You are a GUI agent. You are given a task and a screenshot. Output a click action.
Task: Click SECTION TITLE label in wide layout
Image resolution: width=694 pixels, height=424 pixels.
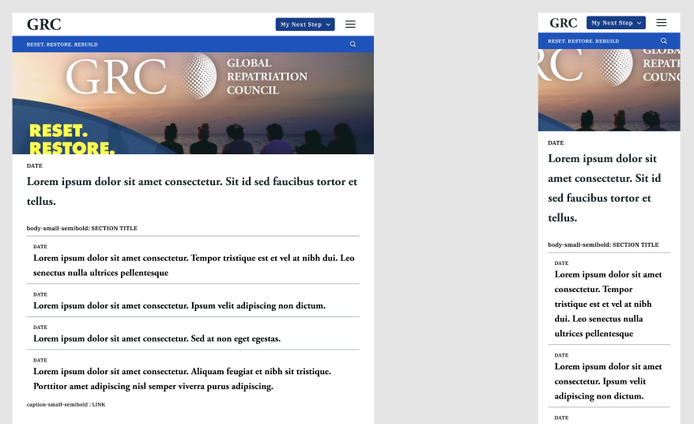[x=82, y=228]
